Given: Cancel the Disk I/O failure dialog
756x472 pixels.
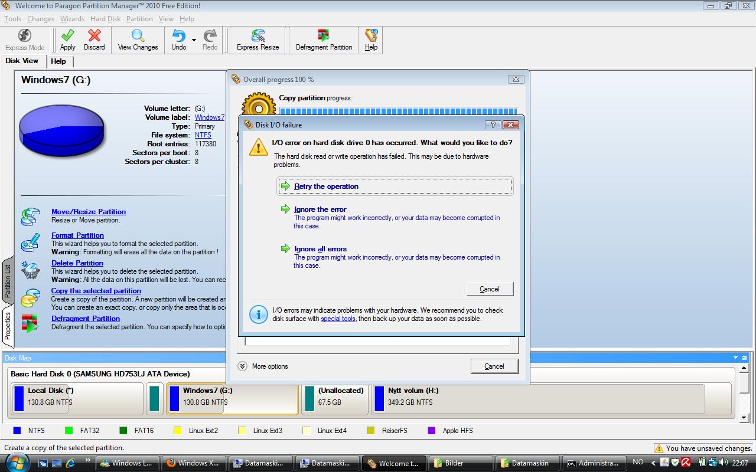Looking at the screenshot, I should [490, 289].
